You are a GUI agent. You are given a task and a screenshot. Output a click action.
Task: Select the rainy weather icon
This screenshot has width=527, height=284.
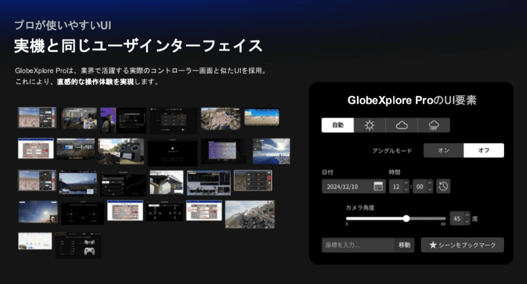(434, 125)
